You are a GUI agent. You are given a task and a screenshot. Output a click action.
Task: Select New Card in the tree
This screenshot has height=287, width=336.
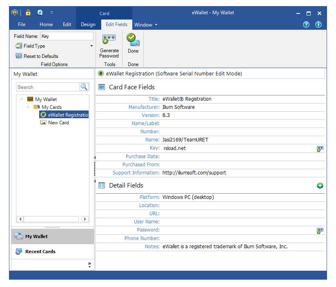(x=58, y=123)
